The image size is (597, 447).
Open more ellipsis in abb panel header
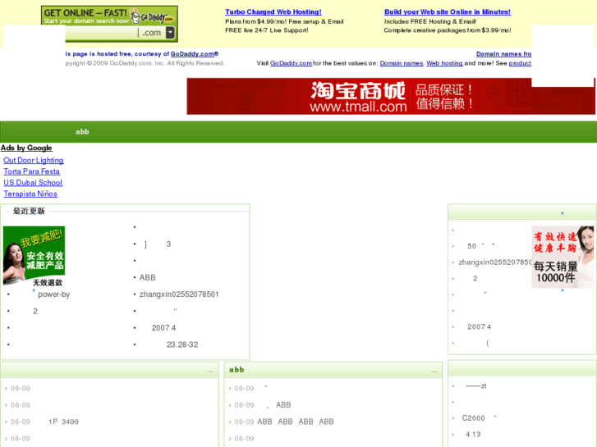pos(434,371)
